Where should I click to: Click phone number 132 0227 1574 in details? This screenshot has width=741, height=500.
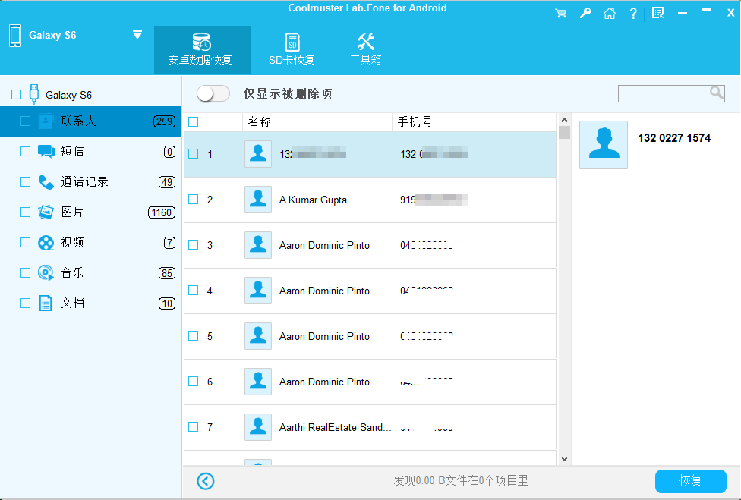coord(674,138)
